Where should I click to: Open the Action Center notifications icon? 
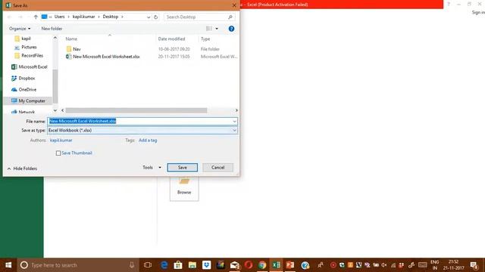click(474, 265)
